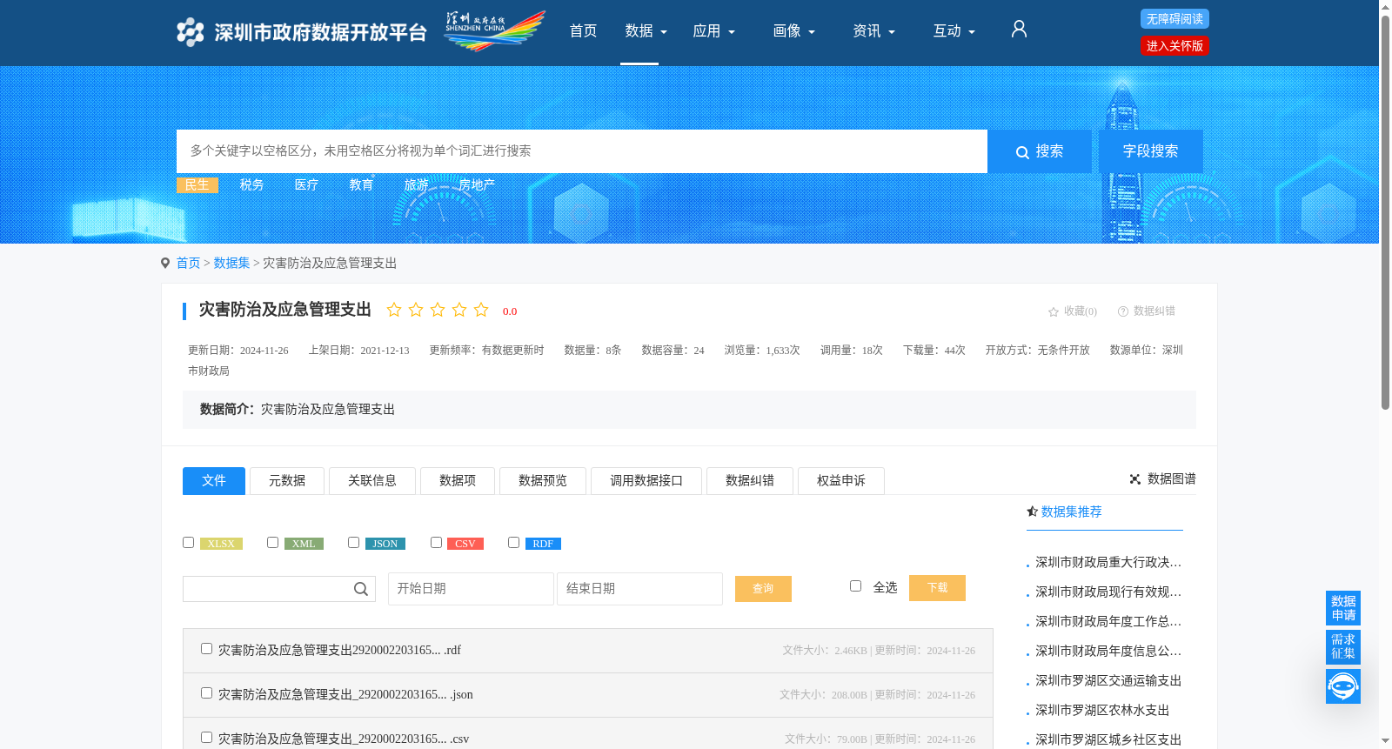Rate the dataset with the fourth star
Viewport: 1392px width, 749px height.
click(459, 310)
